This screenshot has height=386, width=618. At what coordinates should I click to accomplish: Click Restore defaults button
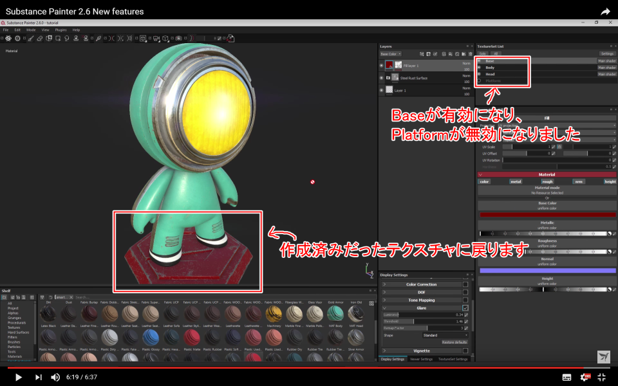coord(454,342)
